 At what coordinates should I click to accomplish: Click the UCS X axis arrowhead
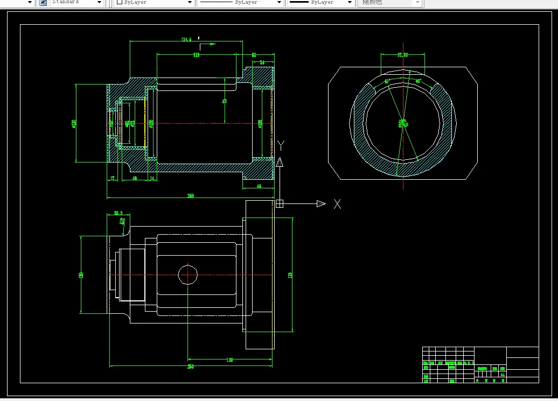[x=321, y=203]
